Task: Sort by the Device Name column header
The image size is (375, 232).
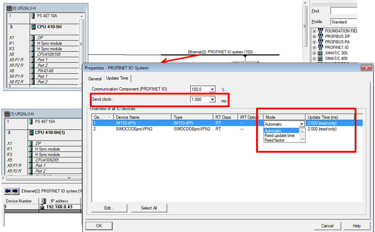Action: [142, 117]
